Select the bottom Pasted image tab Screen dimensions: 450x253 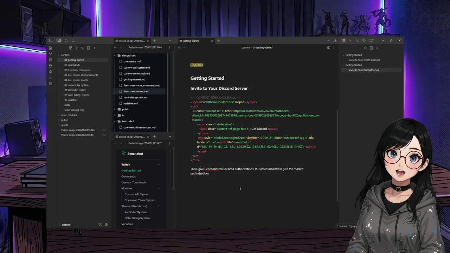click(x=131, y=137)
